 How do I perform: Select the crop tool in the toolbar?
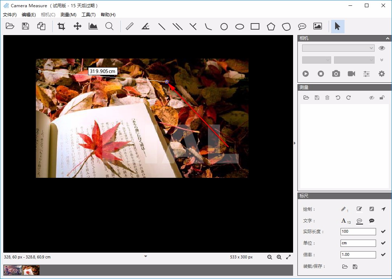pos(61,26)
